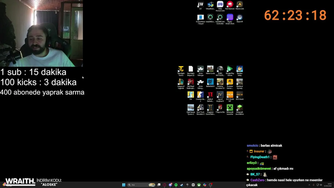Click the streamer webcam feed

41,33
